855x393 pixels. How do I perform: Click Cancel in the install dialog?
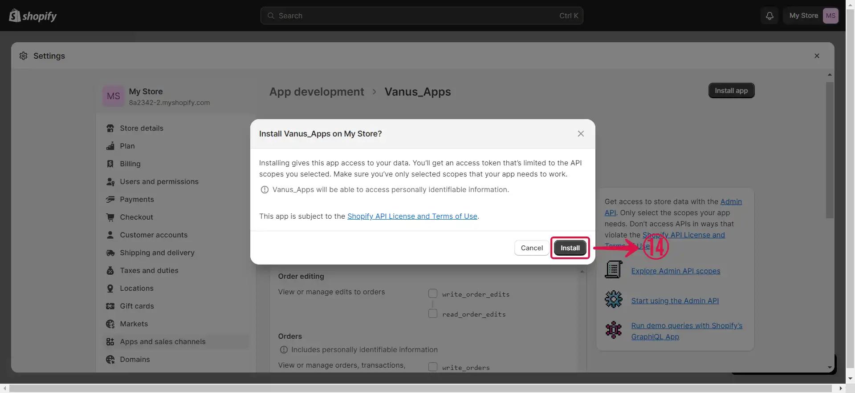tap(532, 248)
